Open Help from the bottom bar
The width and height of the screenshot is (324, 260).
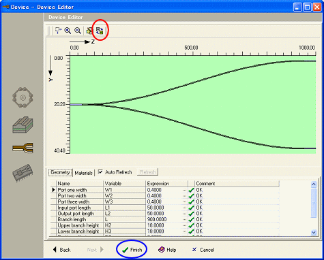point(167,250)
